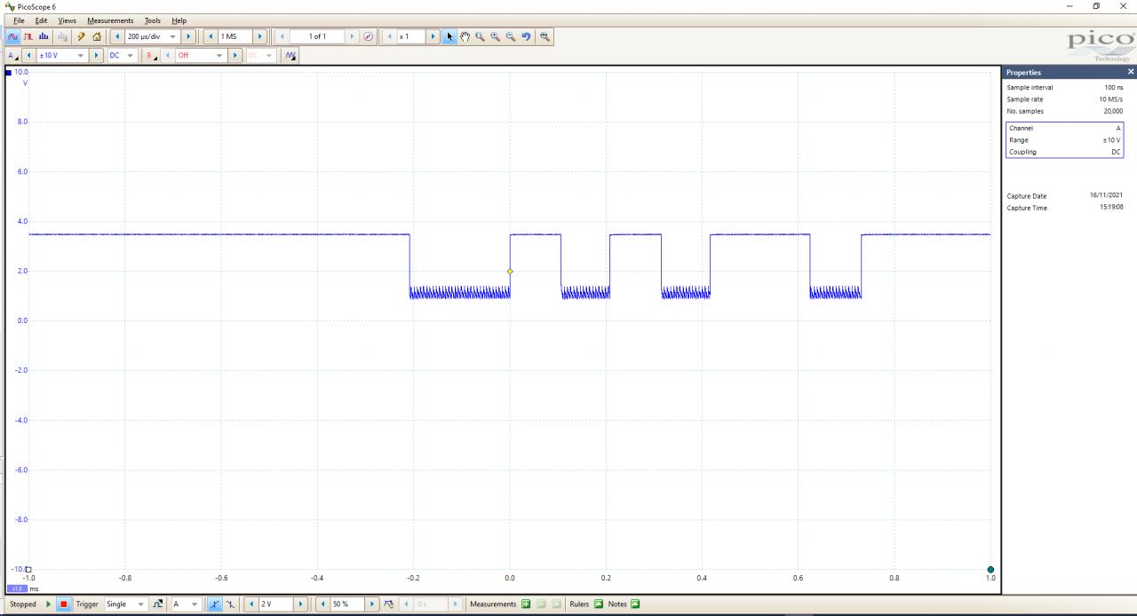This screenshot has width=1137, height=616.
Task: Open Channel B options button
Action: coord(152,55)
